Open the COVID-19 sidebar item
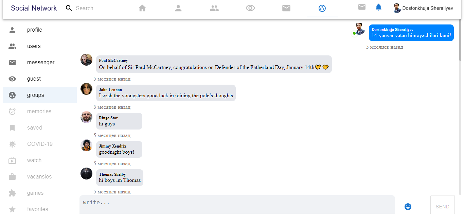This screenshot has height=223, width=464. [x=40, y=144]
